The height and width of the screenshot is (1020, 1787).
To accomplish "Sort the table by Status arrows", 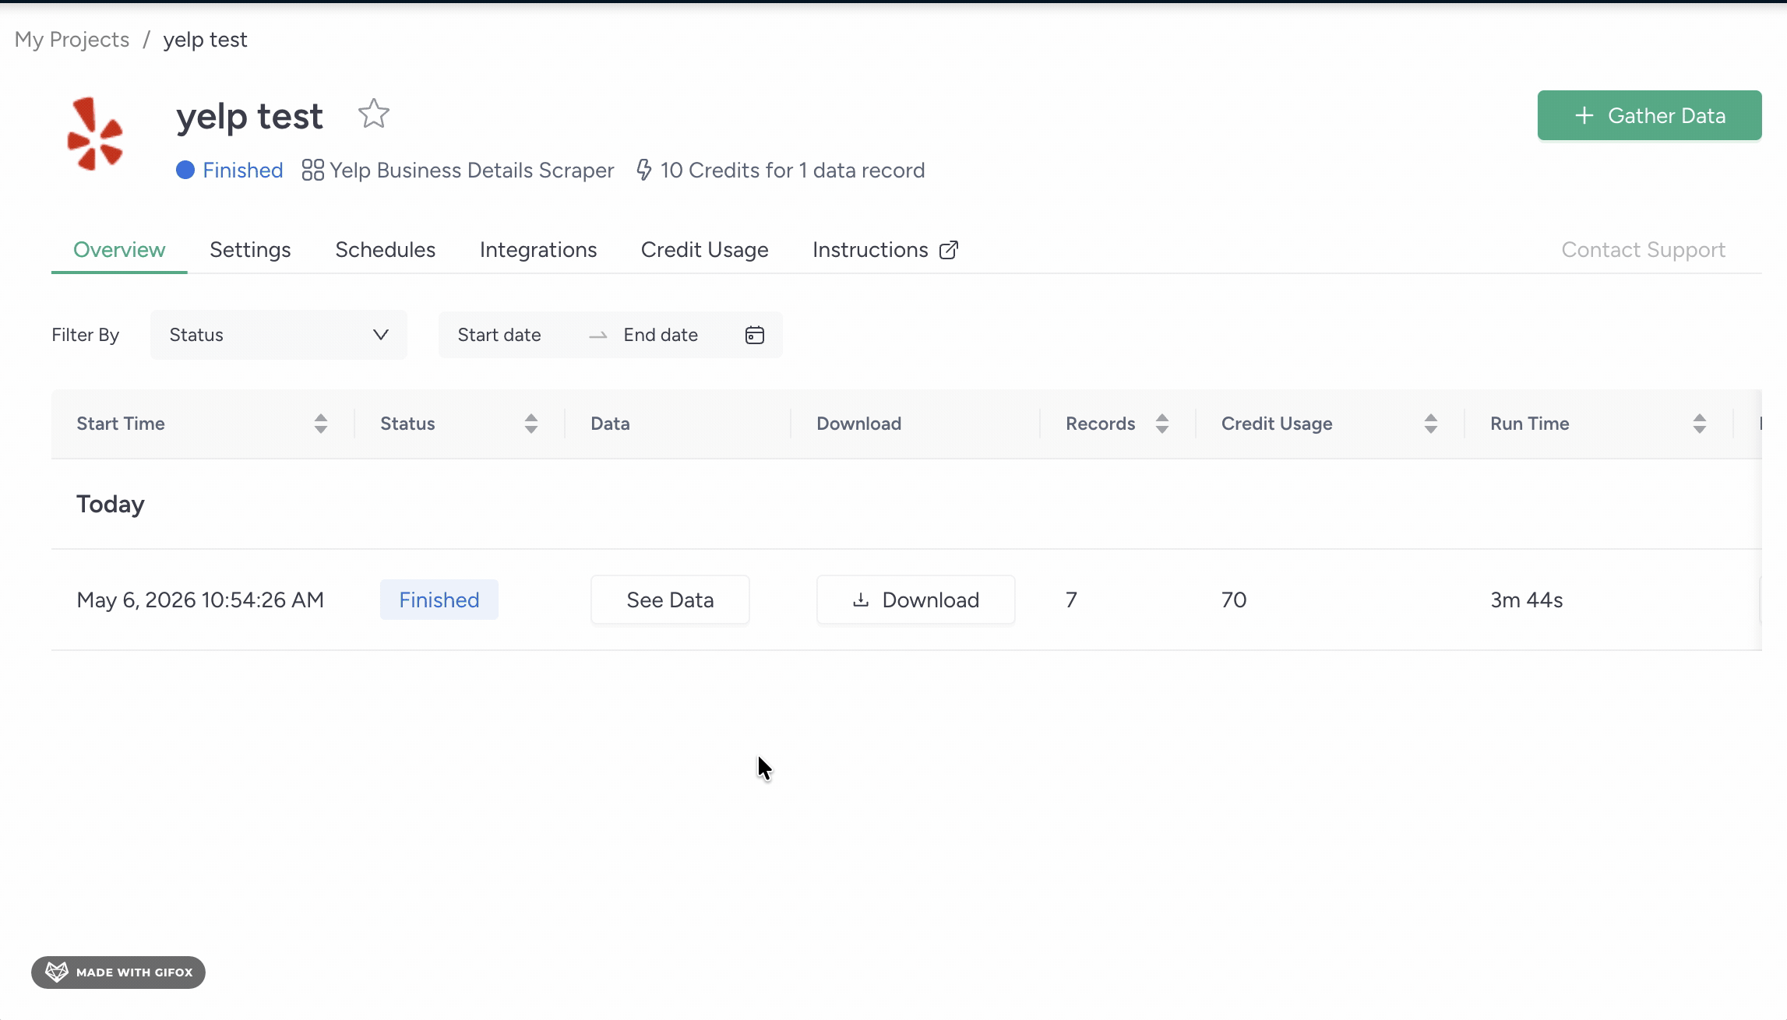I will (x=531, y=424).
